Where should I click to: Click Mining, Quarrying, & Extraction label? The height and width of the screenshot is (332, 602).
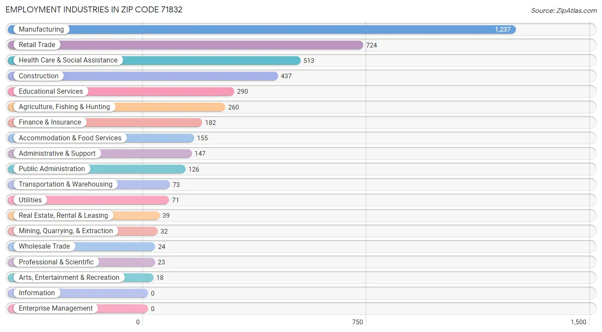66,231
